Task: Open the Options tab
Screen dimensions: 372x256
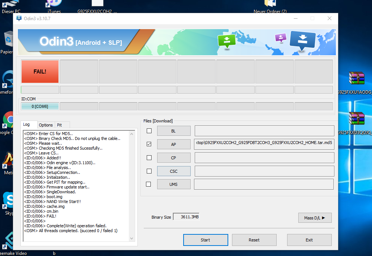Action: click(x=46, y=125)
